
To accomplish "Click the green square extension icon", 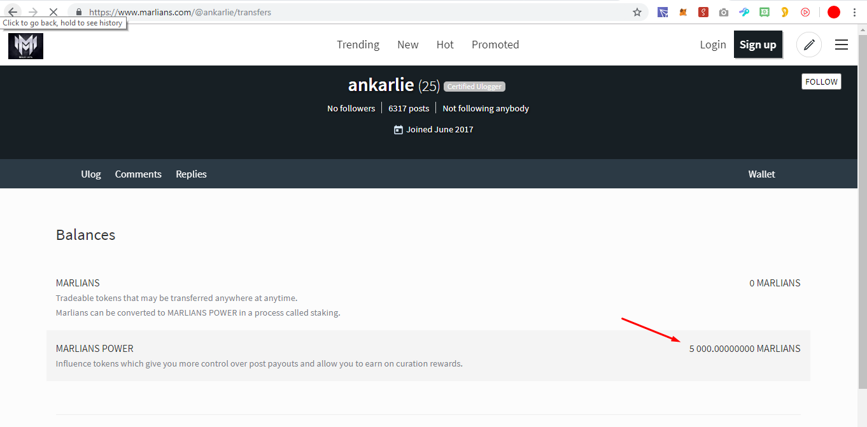I will [765, 12].
